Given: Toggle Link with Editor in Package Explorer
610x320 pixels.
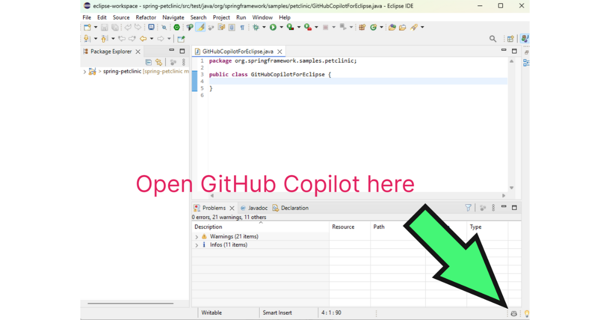Looking at the screenshot, I should tap(159, 61).
